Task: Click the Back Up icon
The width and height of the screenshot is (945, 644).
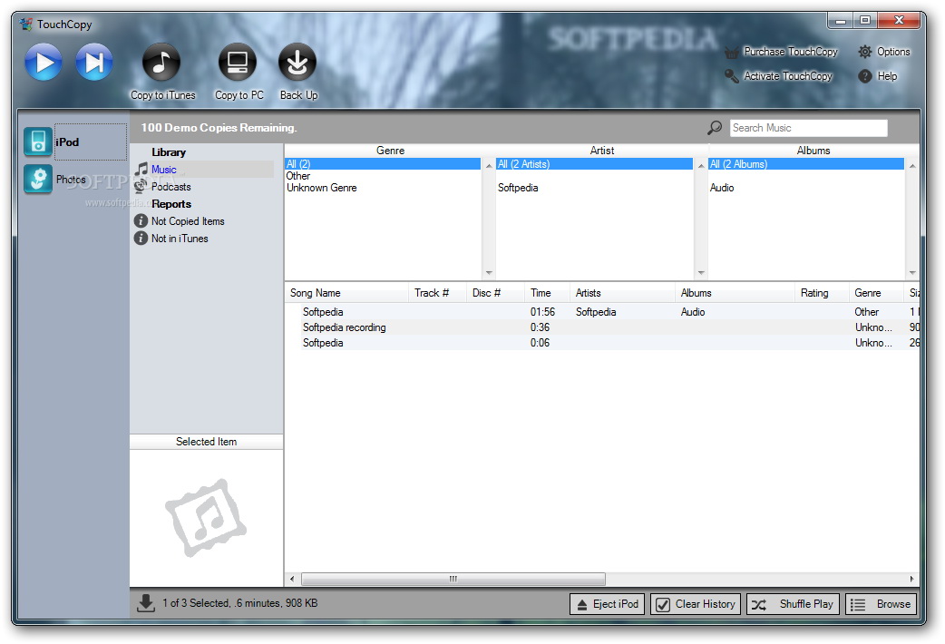Action: (297, 62)
